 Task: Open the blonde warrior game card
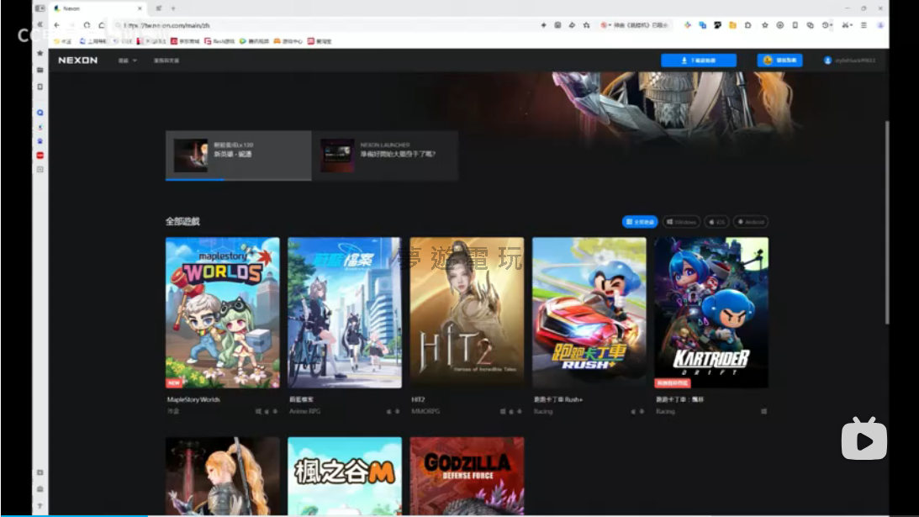pyautogui.click(x=223, y=476)
